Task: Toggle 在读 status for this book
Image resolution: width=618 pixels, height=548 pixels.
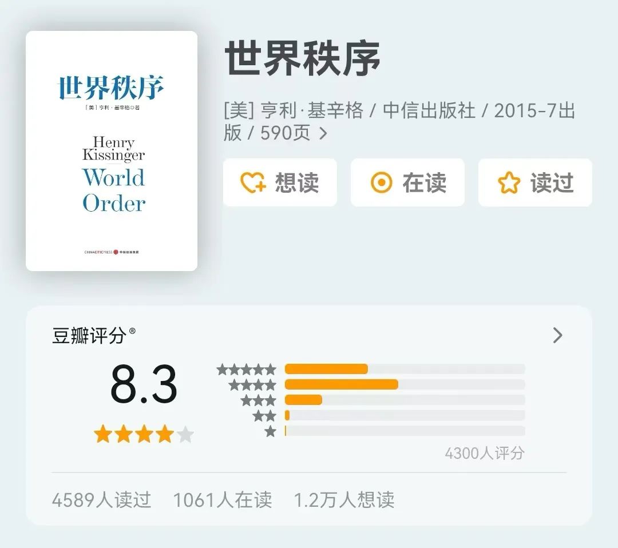Action: [x=407, y=182]
